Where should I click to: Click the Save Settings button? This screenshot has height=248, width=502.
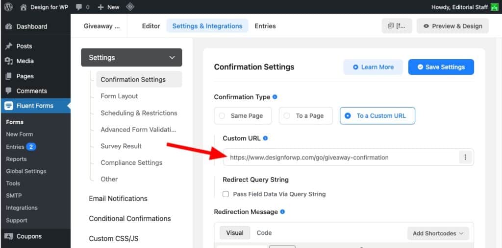pos(441,67)
